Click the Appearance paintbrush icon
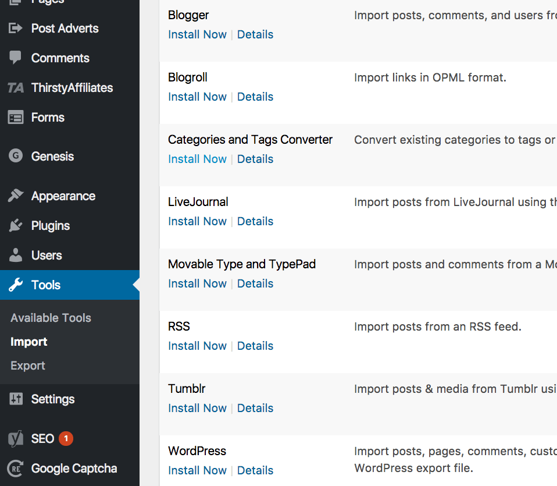This screenshot has height=486, width=557. (x=16, y=196)
